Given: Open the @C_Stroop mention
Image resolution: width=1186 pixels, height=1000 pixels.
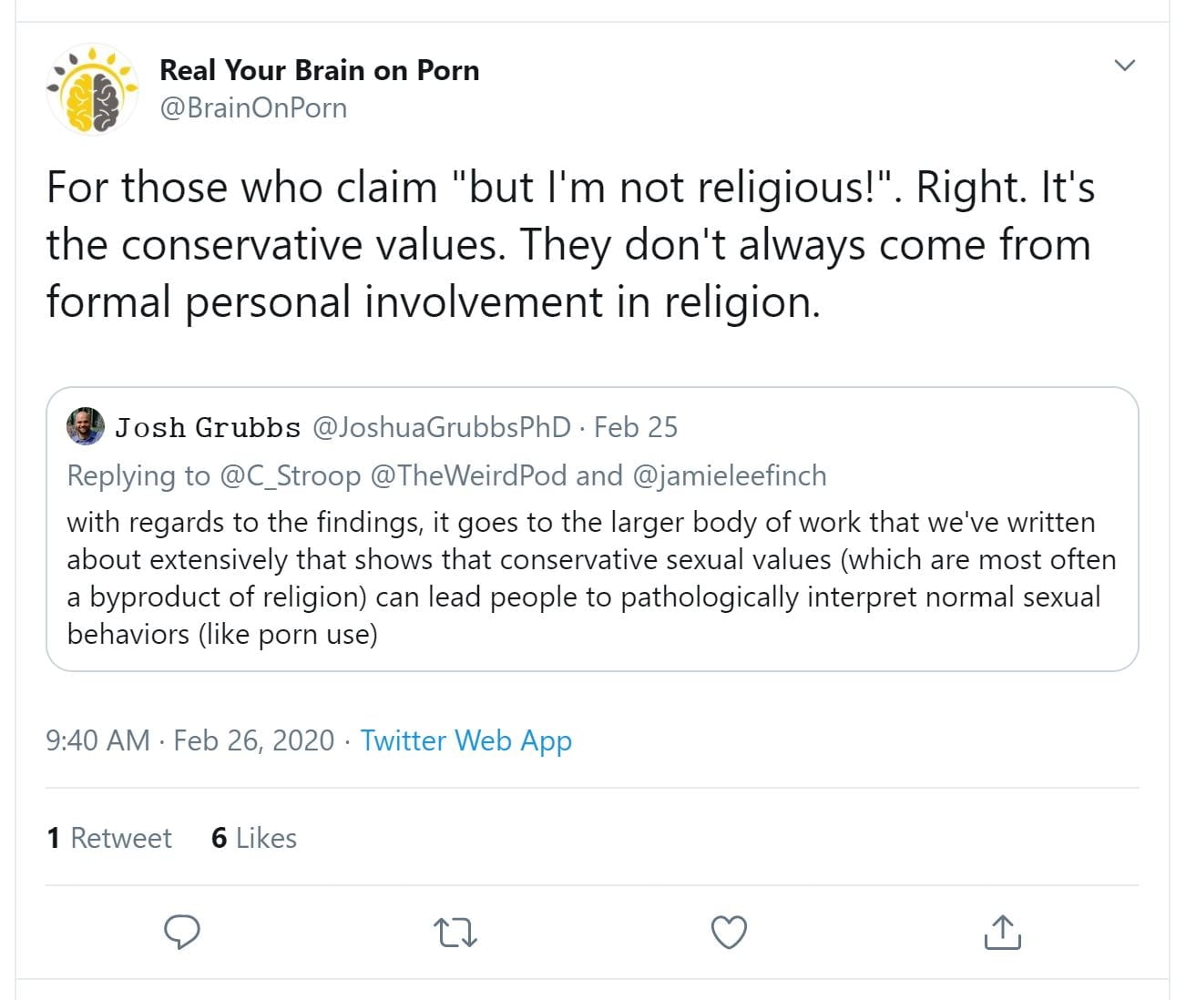Looking at the screenshot, I should 291,475.
